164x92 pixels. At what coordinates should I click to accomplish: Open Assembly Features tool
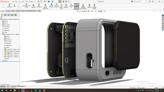[x=51, y=6]
